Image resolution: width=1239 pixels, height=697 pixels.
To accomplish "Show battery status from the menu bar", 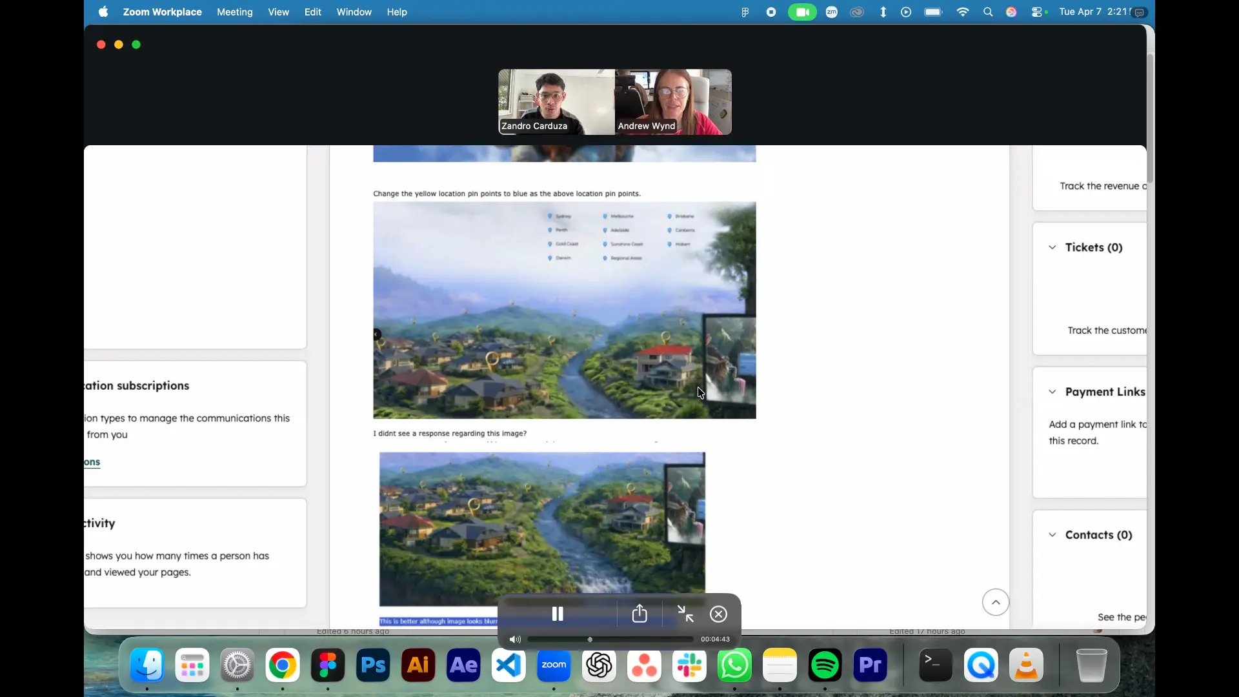I will (934, 12).
